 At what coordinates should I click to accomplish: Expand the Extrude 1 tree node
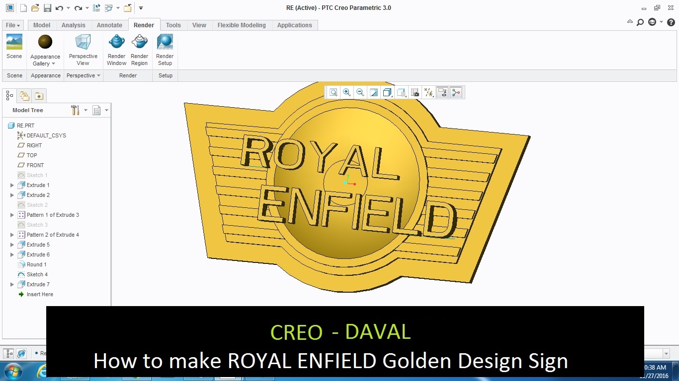12,185
